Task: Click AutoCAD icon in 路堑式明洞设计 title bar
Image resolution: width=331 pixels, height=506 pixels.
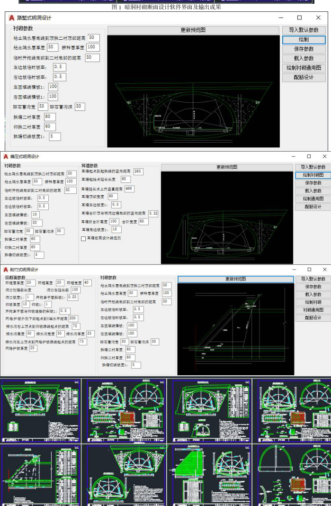Action: [12, 18]
